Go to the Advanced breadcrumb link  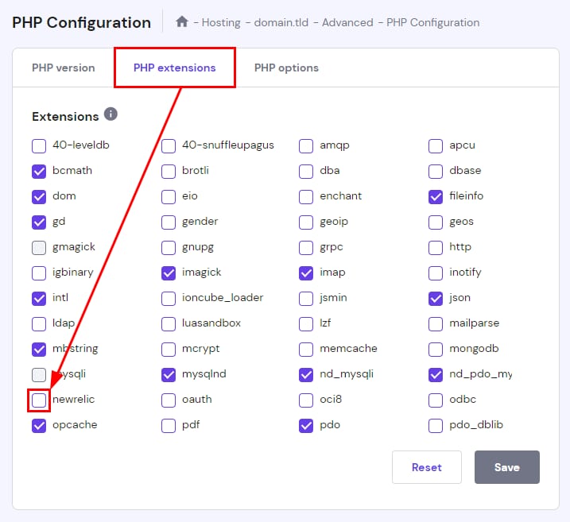pos(347,22)
